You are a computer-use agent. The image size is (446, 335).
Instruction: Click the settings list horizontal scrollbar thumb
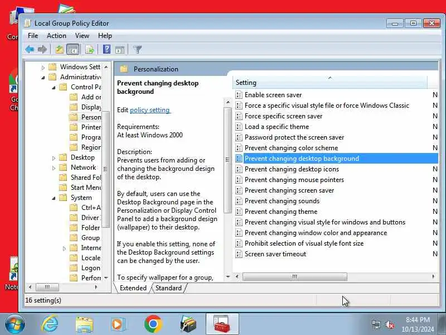pyautogui.click(x=295, y=276)
